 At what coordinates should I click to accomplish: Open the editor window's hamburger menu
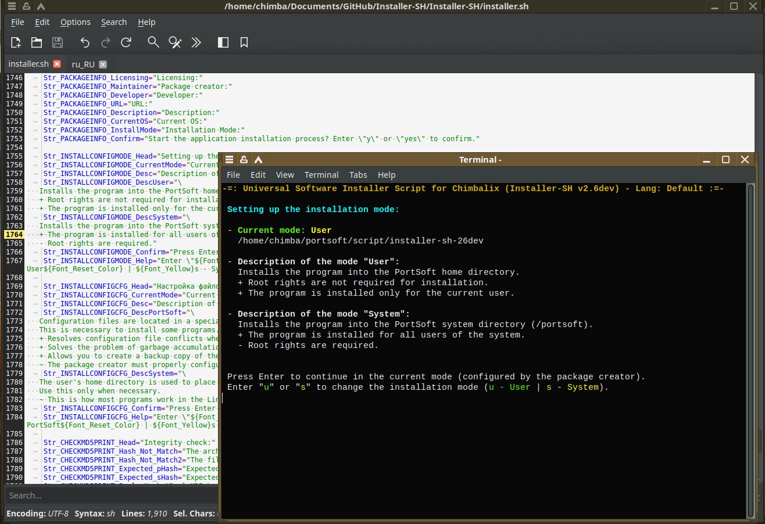point(12,6)
